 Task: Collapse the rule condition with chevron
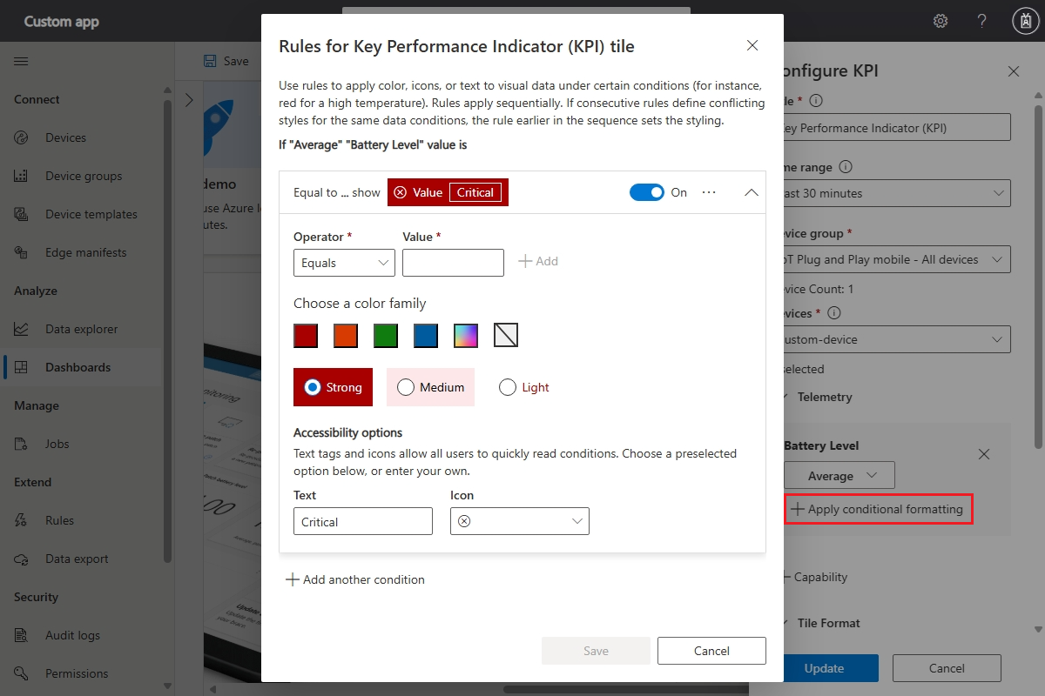pos(751,192)
